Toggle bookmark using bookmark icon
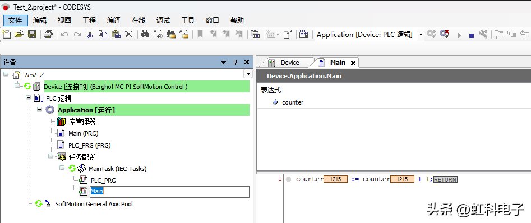This screenshot has height=223, width=531. coord(200,34)
